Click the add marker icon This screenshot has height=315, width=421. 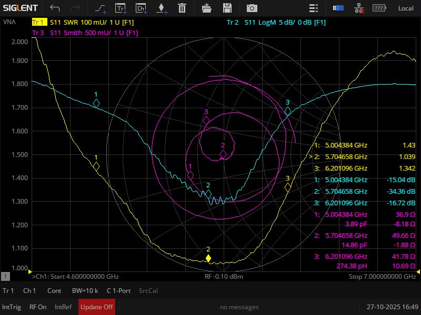tap(162, 8)
